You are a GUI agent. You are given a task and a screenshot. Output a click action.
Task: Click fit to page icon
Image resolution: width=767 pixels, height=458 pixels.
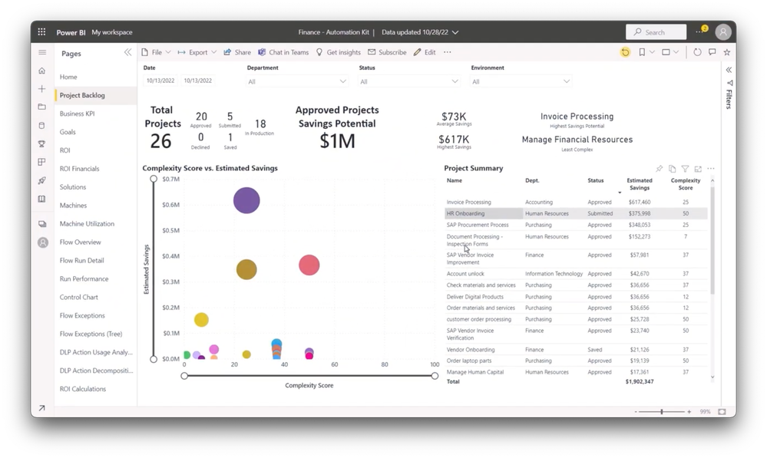(x=722, y=411)
